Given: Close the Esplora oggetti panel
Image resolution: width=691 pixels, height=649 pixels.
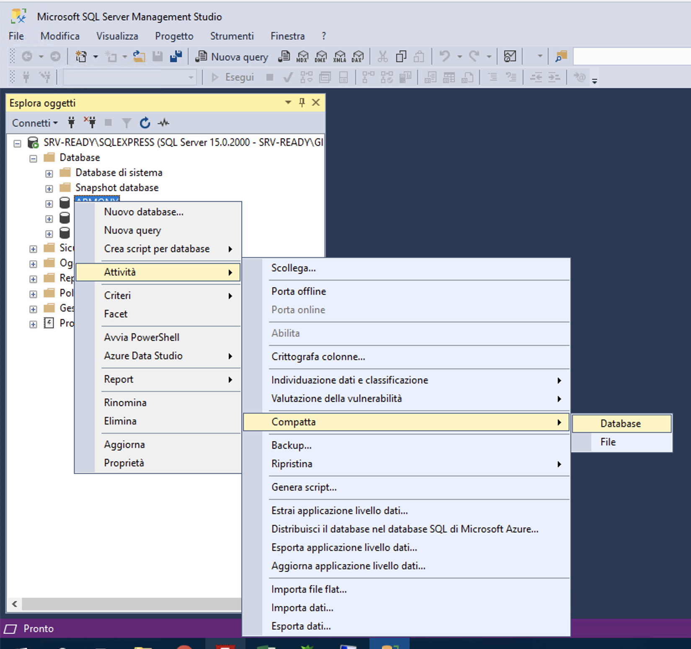Looking at the screenshot, I should click(x=316, y=103).
